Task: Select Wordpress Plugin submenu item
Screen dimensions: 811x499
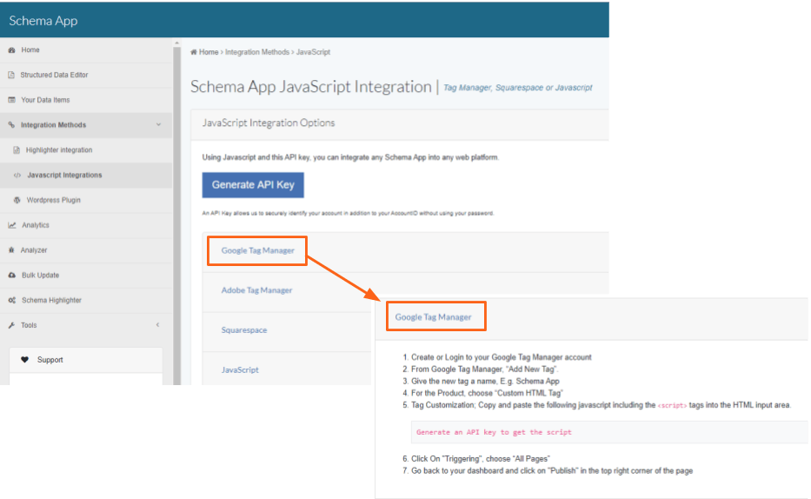Action: (86, 200)
